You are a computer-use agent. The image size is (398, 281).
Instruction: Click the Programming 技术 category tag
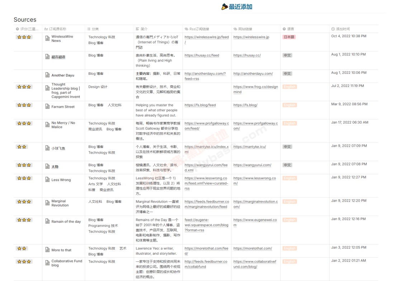(x=103, y=226)
